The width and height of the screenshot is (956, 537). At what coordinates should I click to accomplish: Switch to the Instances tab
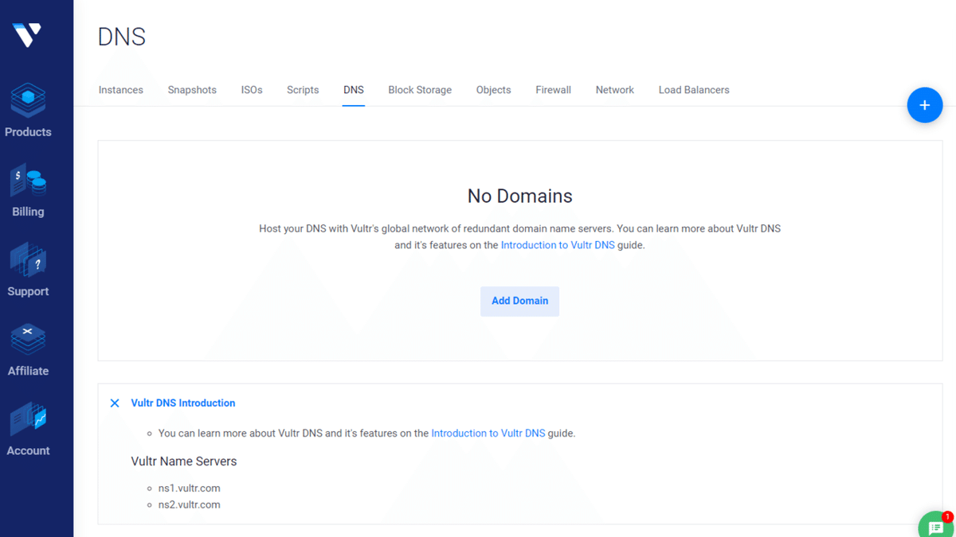pyautogui.click(x=121, y=90)
